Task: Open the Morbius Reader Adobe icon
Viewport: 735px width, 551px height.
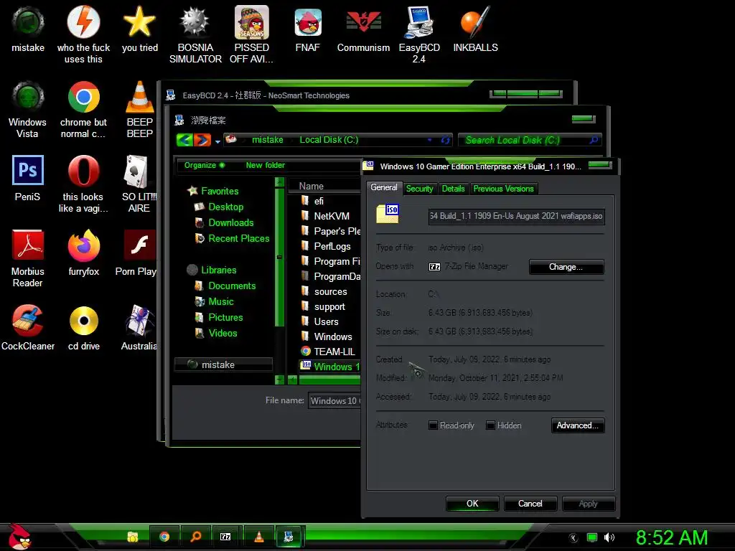Action: [28, 258]
